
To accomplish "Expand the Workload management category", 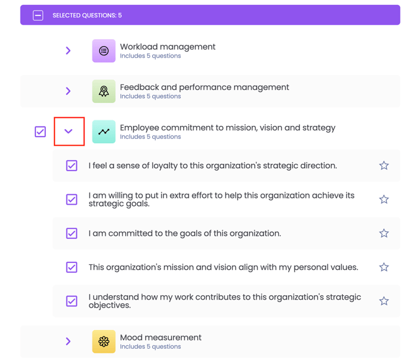I will pyautogui.click(x=68, y=51).
